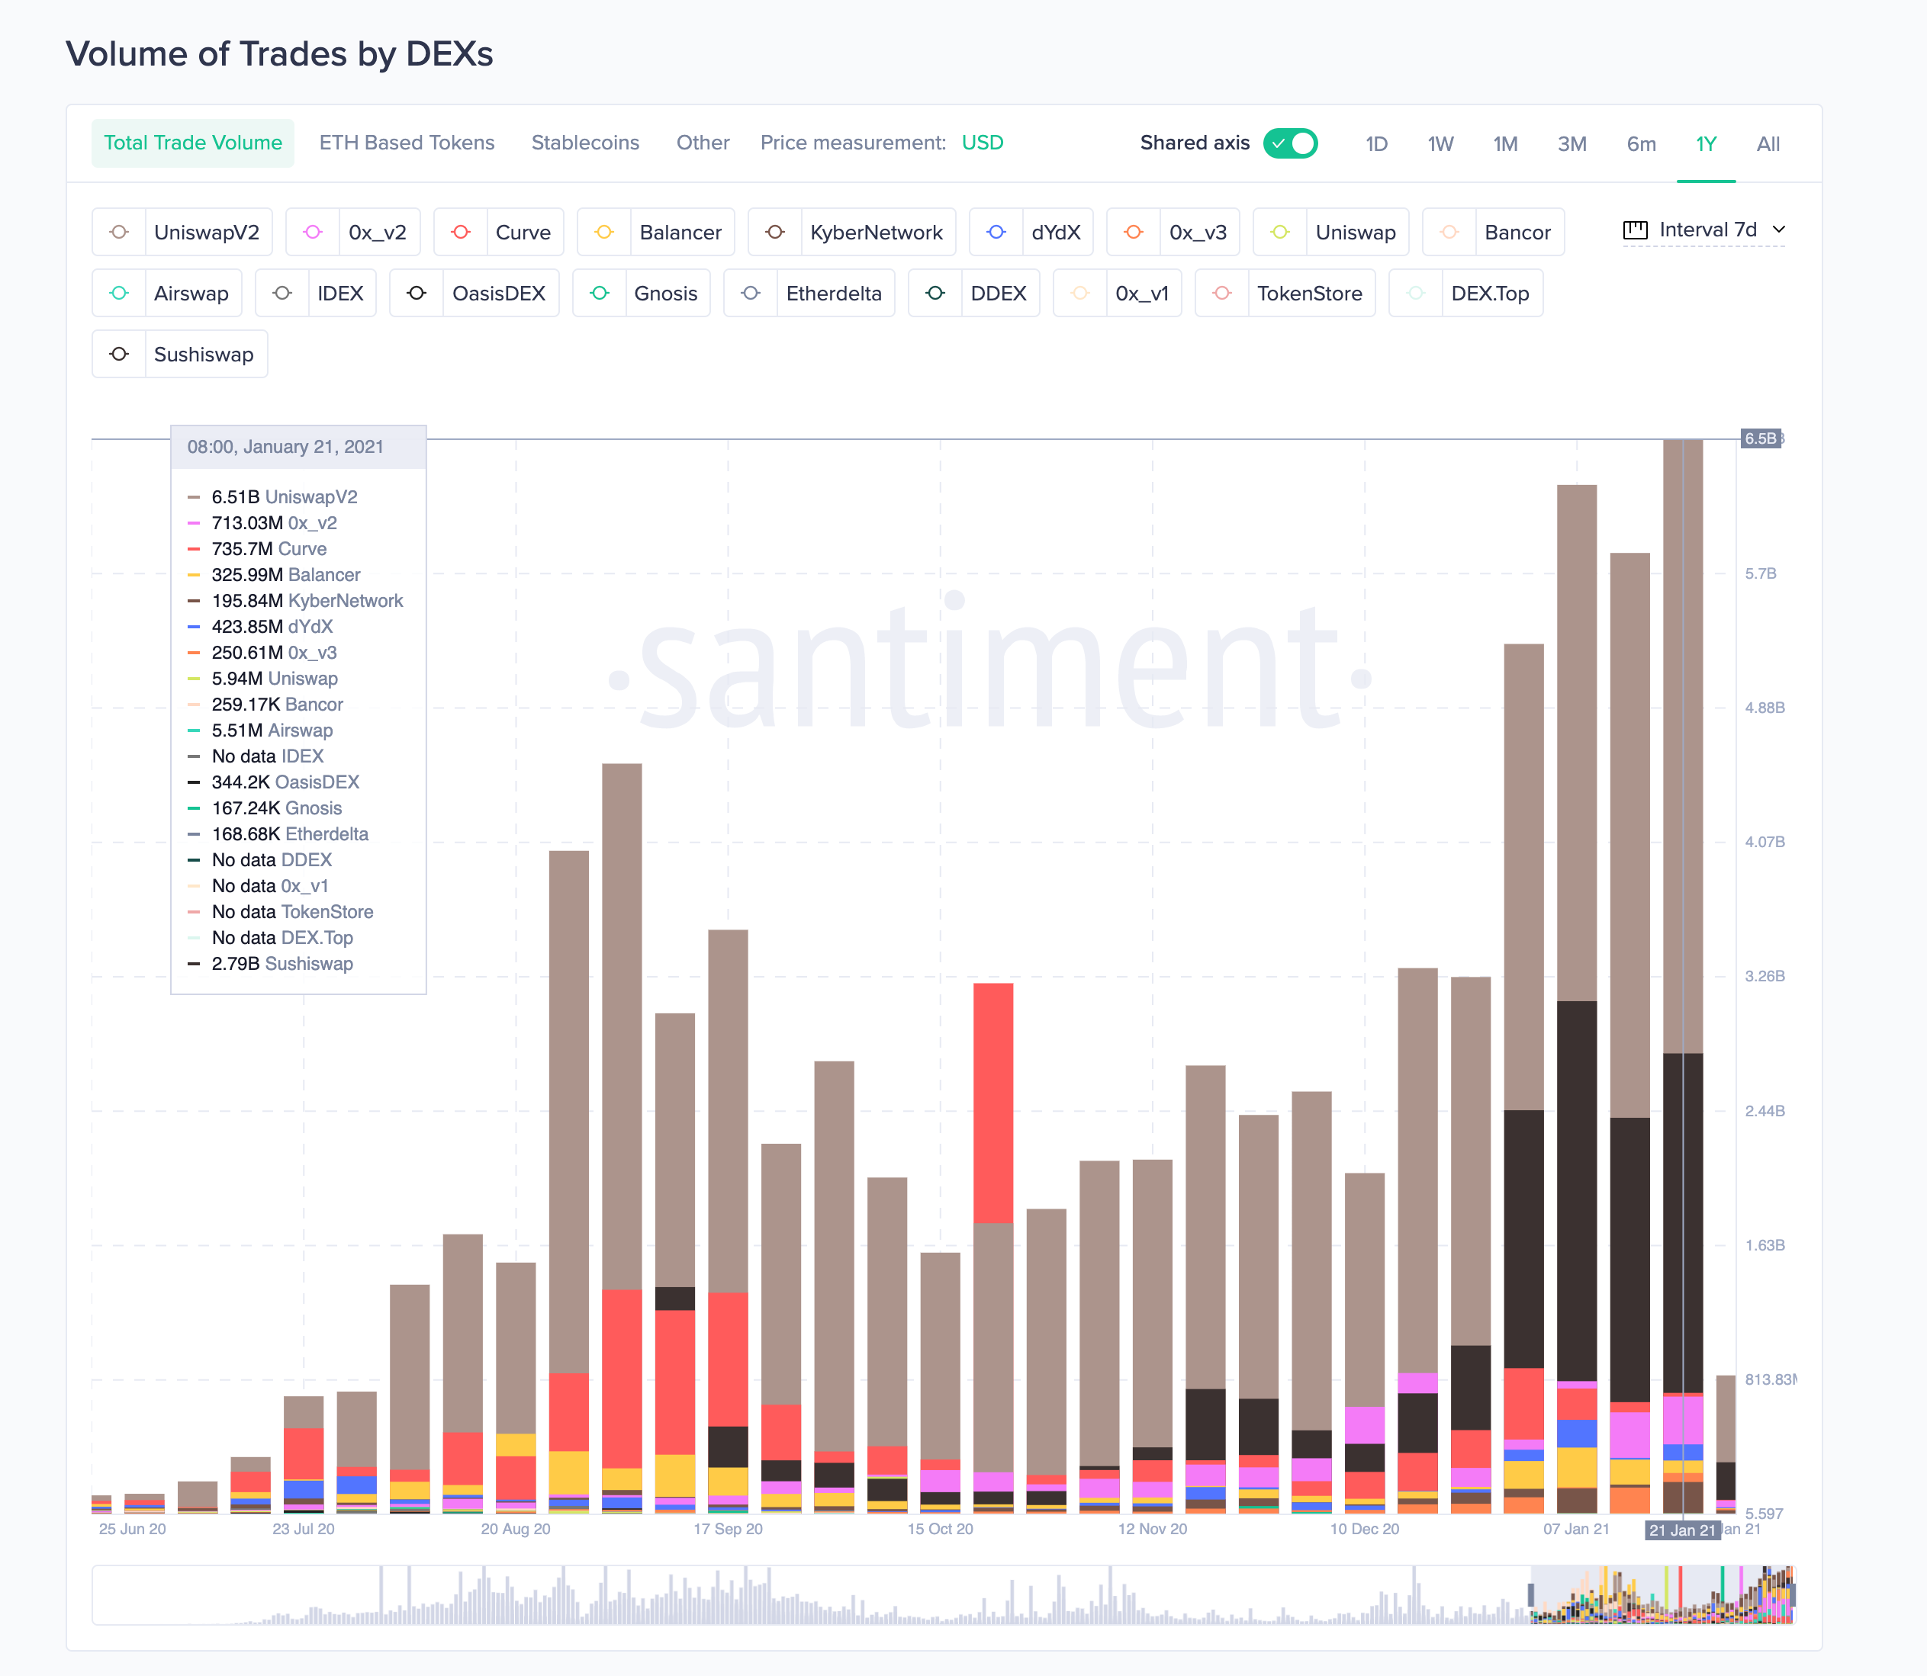The image size is (1927, 1676).
Task: Click the OasisDEX legend marker
Action: [417, 293]
